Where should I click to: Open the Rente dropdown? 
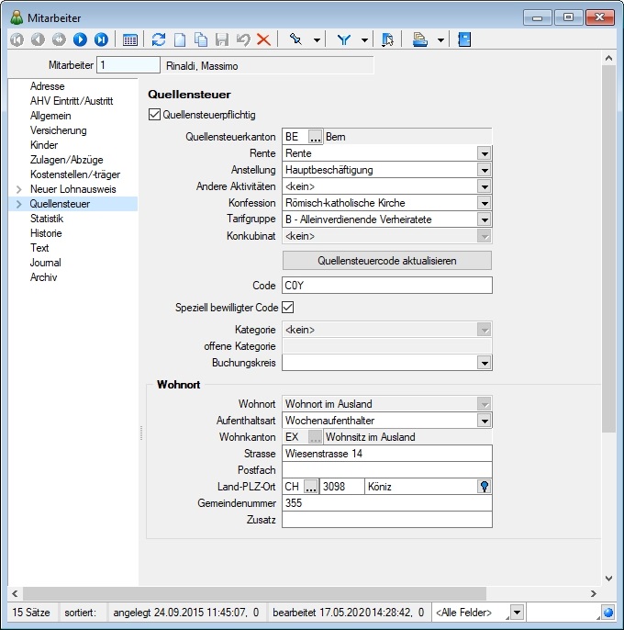[485, 153]
